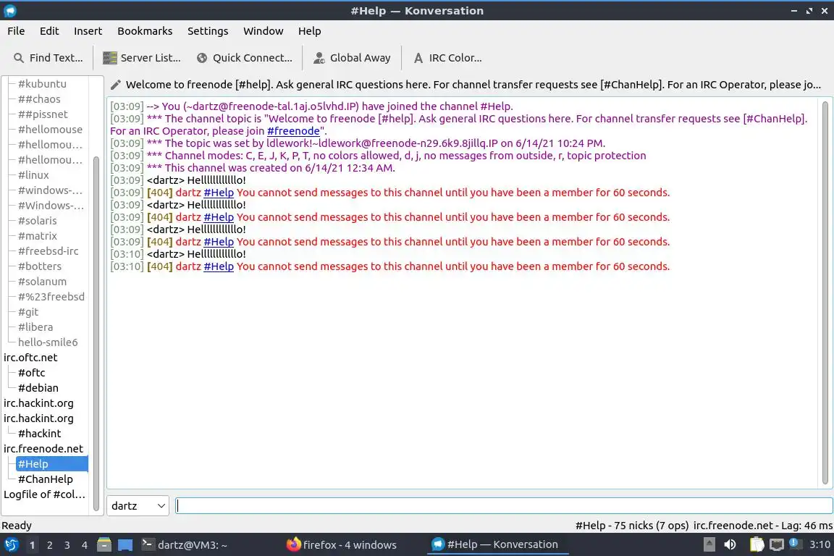Viewport: 834px width, 556px height.
Task: Switch to virtual desktop 3
Action: click(x=67, y=545)
